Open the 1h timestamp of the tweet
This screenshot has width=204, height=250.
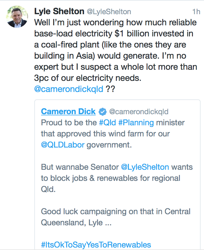click(196, 12)
